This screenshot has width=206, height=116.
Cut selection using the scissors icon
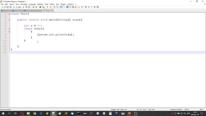pyautogui.click(x=23, y=7)
